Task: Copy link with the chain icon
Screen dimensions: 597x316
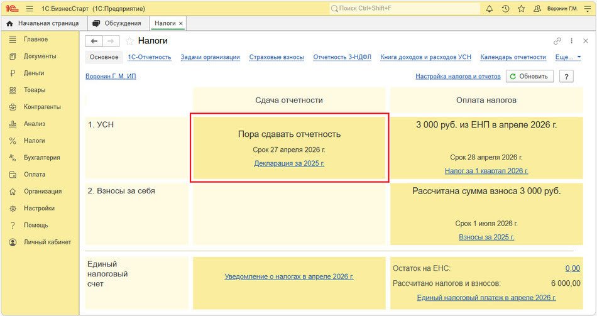Action: (x=557, y=41)
